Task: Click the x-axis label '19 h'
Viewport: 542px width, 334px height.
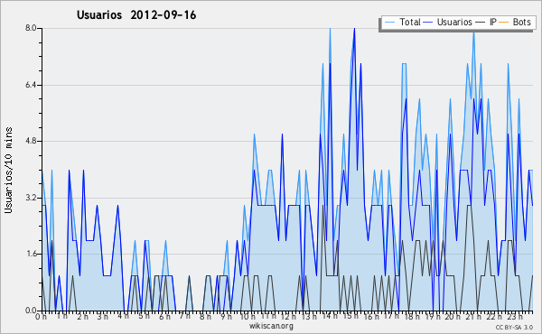Action: coord(432,316)
